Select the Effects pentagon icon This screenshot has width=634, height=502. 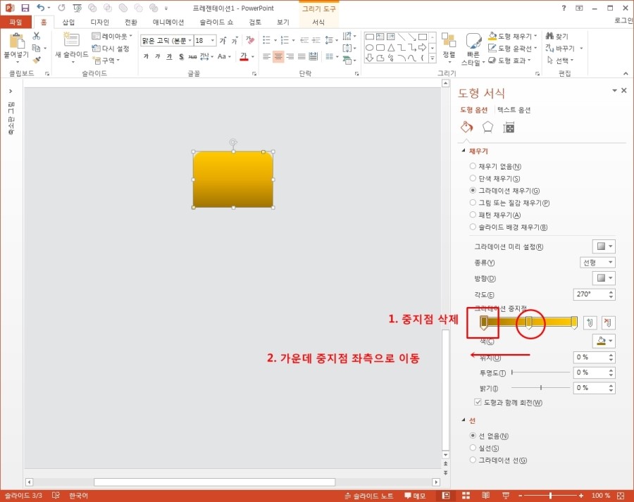click(x=487, y=127)
